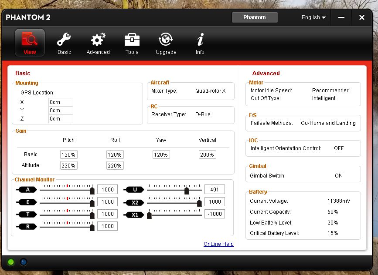378x275 pixels.
Task: Open the Info section
Action: tap(200, 44)
